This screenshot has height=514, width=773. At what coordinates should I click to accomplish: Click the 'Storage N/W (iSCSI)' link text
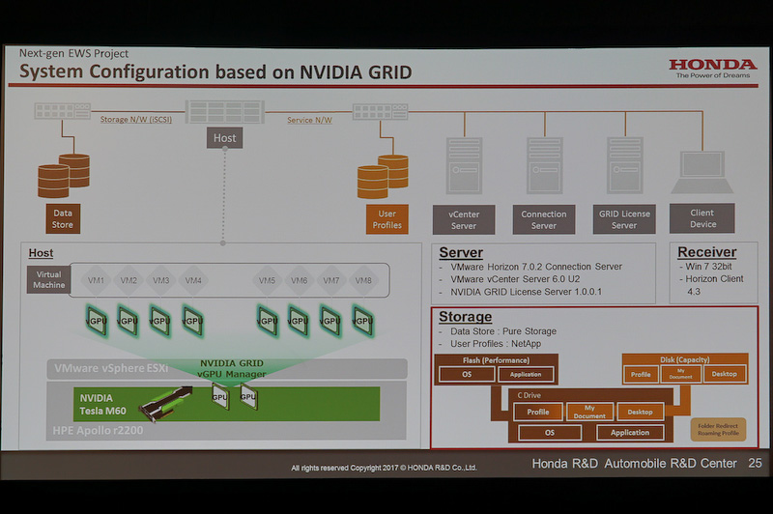pyautogui.click(x=136, y=119)
